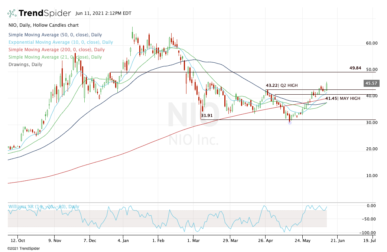387x252 pixels.
Task: Click the 40.00 price axis label
Action: (x=372, y=96)
